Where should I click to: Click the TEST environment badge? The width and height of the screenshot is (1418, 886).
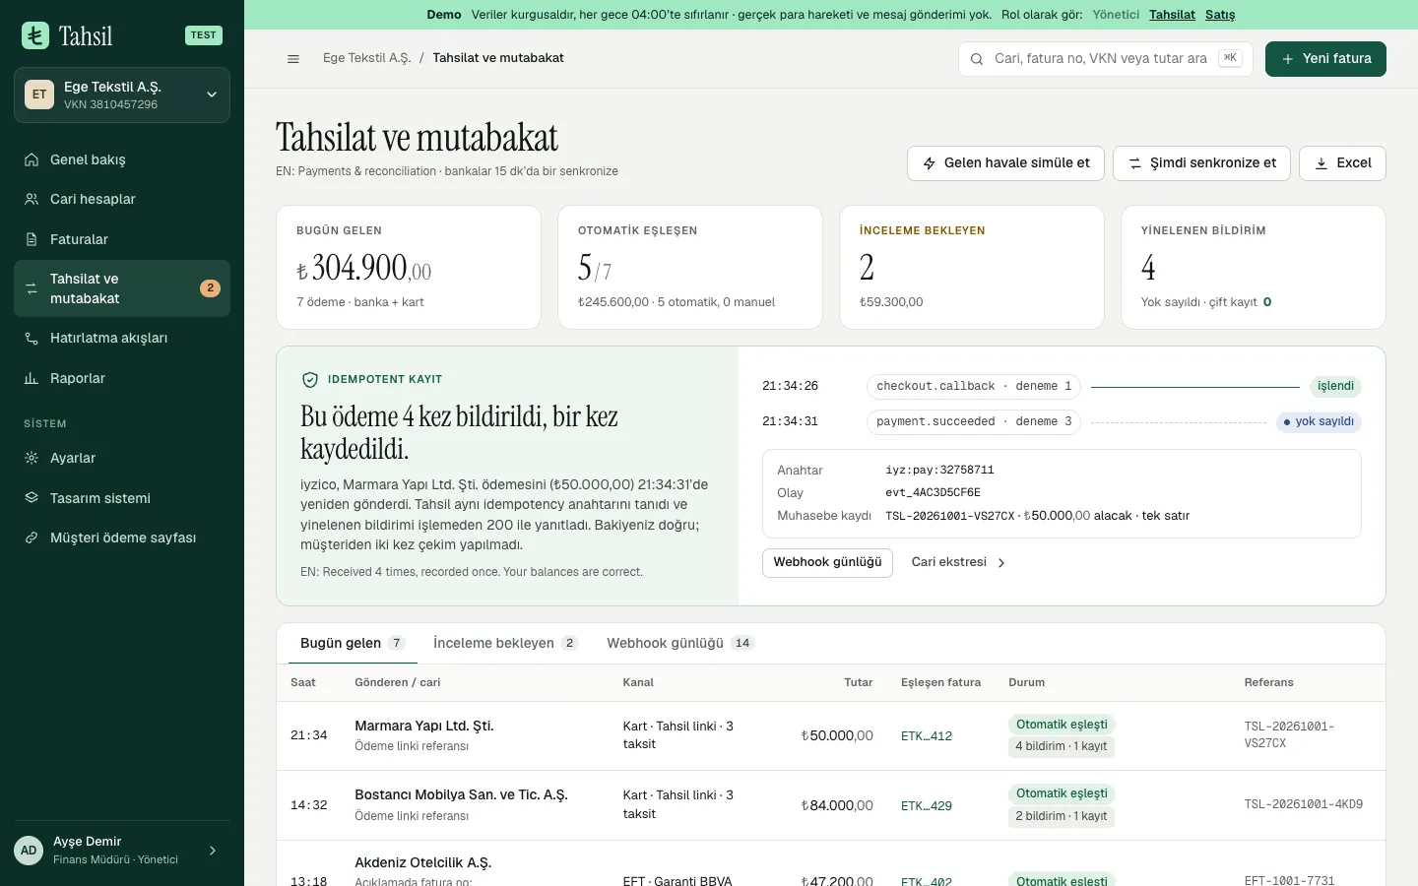tap(204, 35)
